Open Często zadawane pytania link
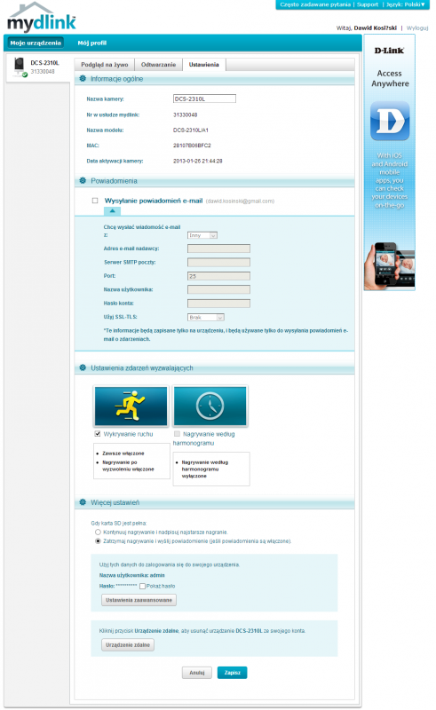 pos(315,4)
